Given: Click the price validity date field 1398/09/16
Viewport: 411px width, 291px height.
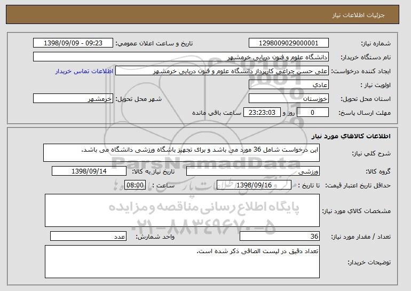Looking at the screenshot, I should 254,185.
